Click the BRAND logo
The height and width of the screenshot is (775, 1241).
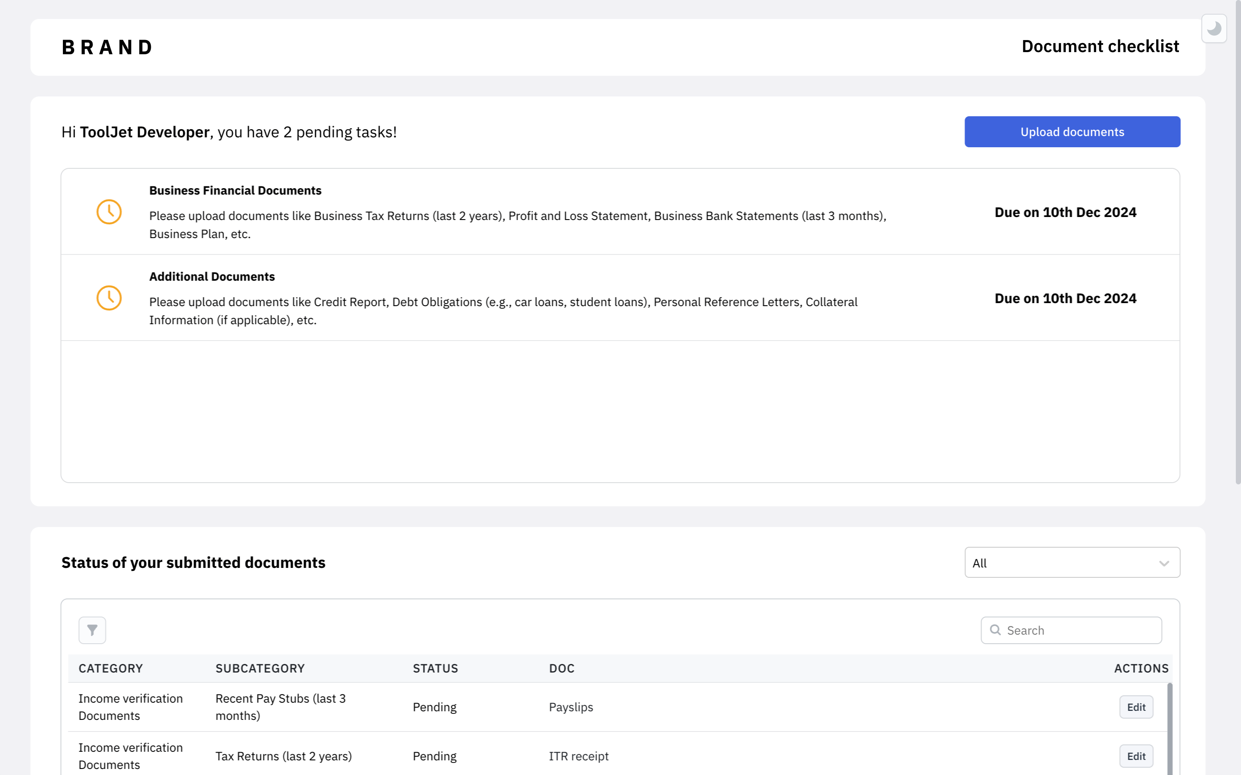(107, 47)
